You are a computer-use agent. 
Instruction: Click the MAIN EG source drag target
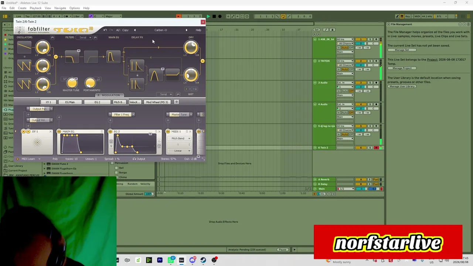coord(59,132)
